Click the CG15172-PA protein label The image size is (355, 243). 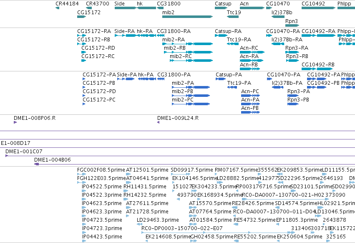(x=99, y=75)
